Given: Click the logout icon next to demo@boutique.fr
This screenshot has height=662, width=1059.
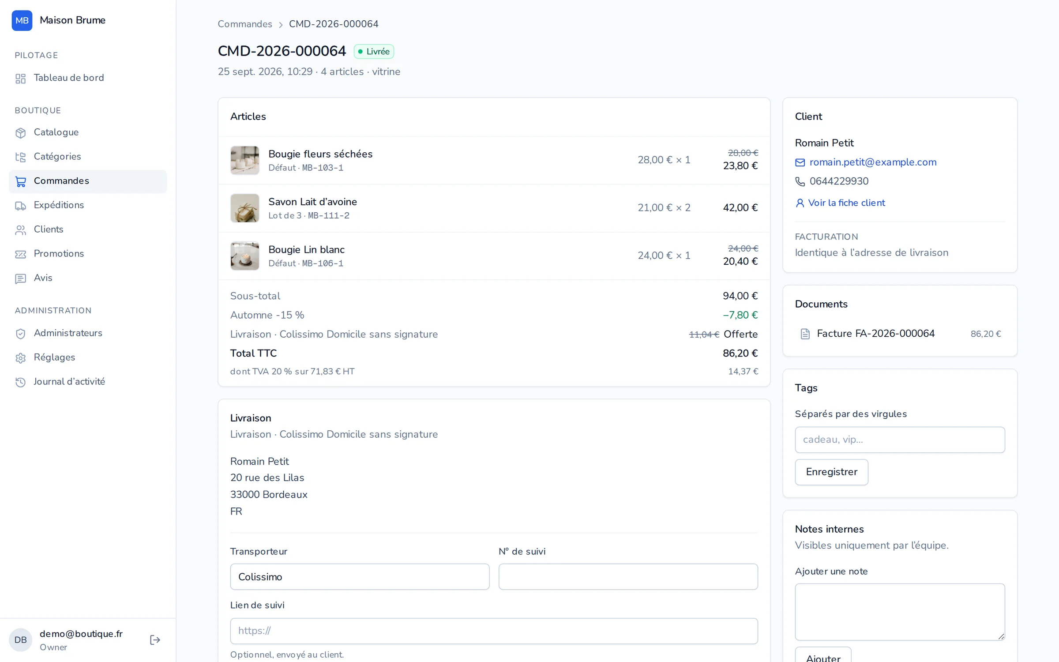Looking at the screenshot, I should (155, 640).
